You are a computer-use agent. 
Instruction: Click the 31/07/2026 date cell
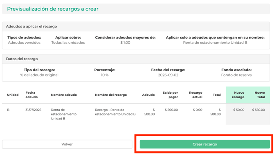(x=34, y=110)
